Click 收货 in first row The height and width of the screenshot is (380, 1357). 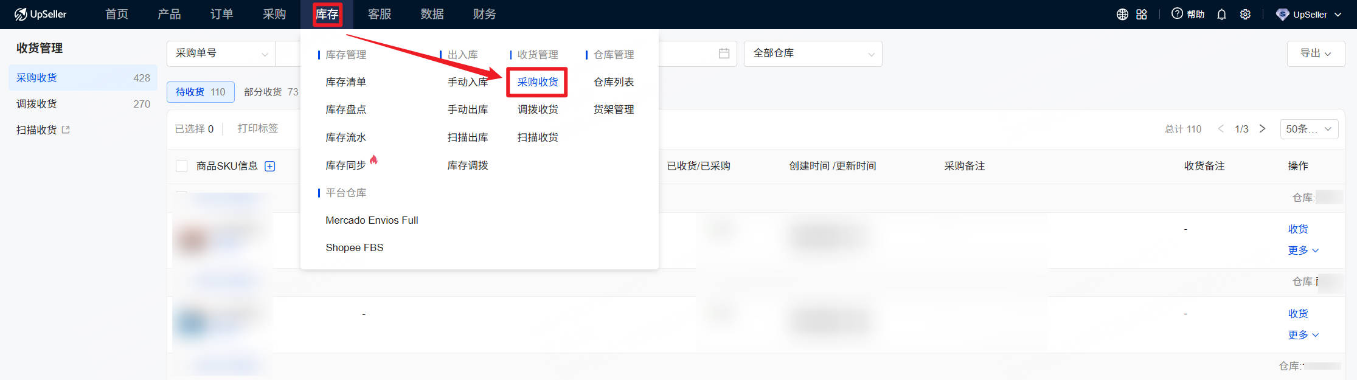pos(1298,229)
